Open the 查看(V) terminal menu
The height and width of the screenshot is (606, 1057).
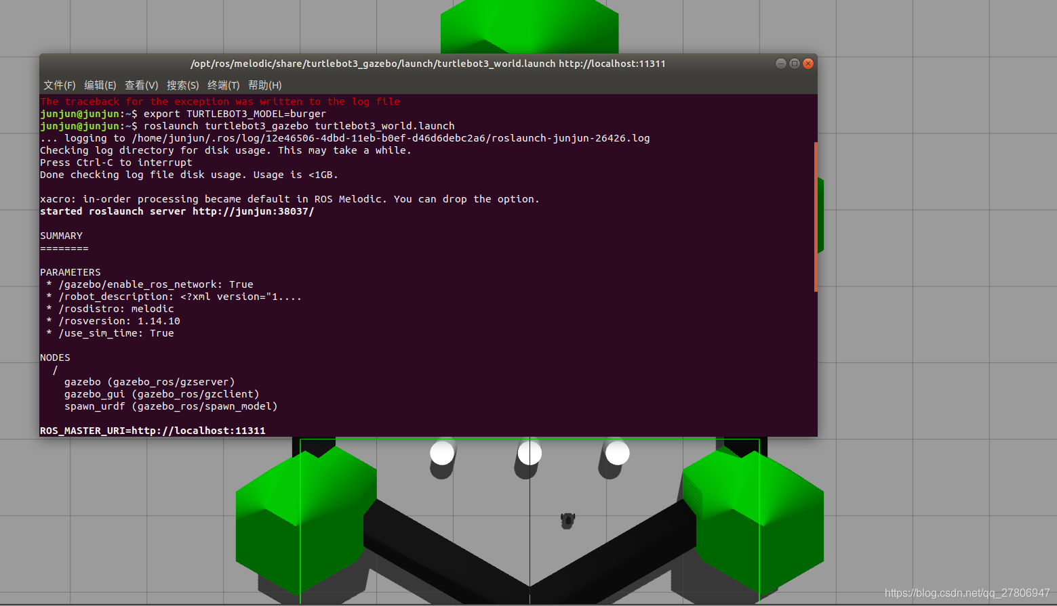pos(142,85)
